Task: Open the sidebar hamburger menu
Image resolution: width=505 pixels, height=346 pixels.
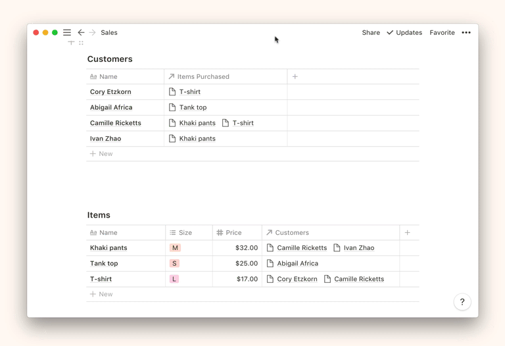Action: point(67,32)
